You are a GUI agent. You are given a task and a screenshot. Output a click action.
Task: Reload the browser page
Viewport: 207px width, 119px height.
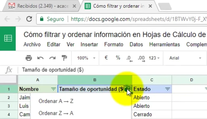[29, 19]
